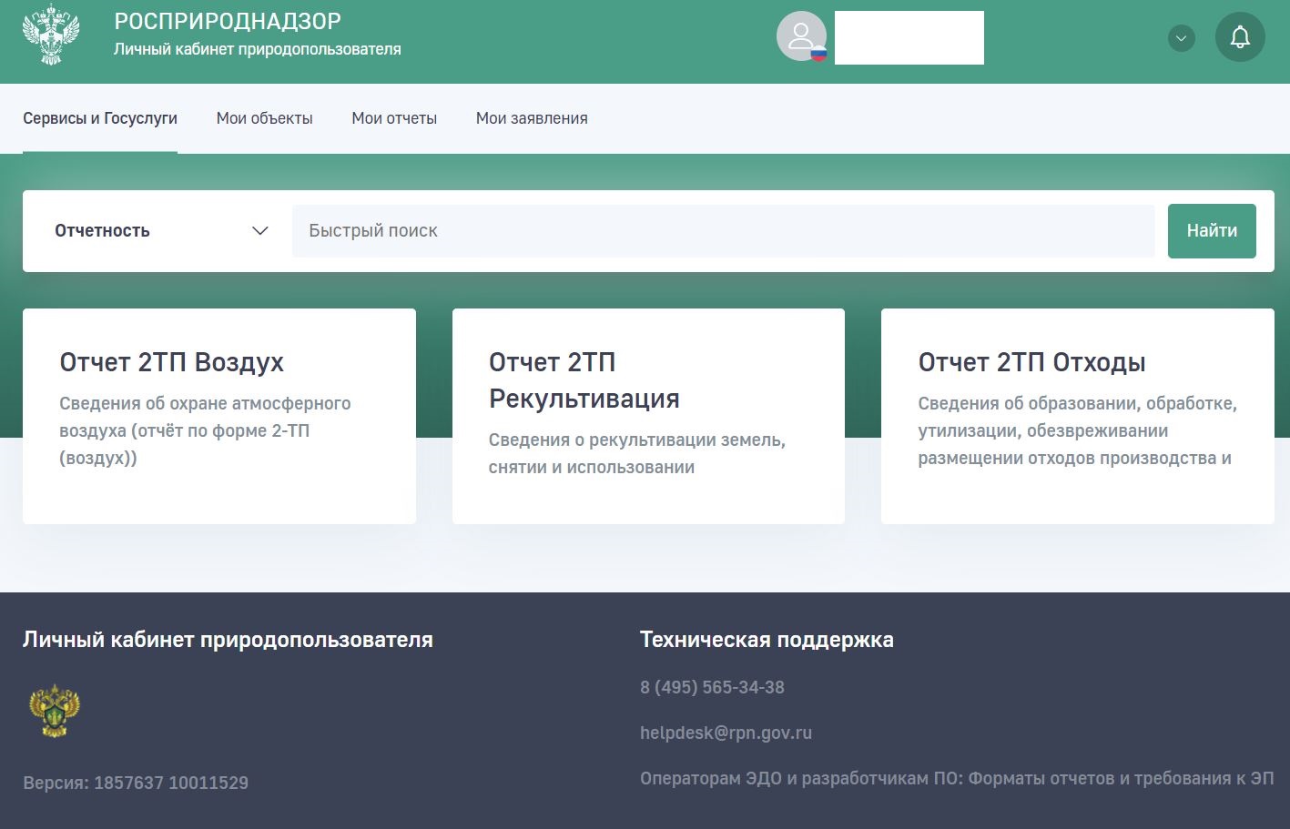This screenshot has height=829, width=1290.
Task: Click the coat of arms in footer
Action: click(55, 711)
